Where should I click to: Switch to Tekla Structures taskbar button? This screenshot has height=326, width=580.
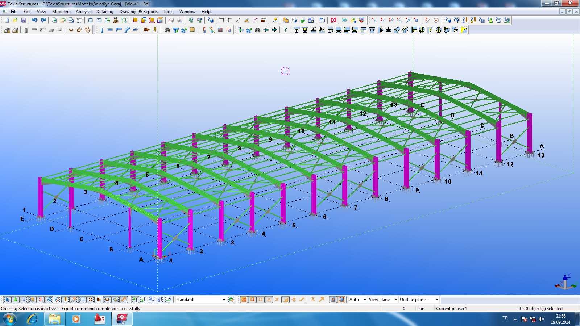click(x=122, y=319)
